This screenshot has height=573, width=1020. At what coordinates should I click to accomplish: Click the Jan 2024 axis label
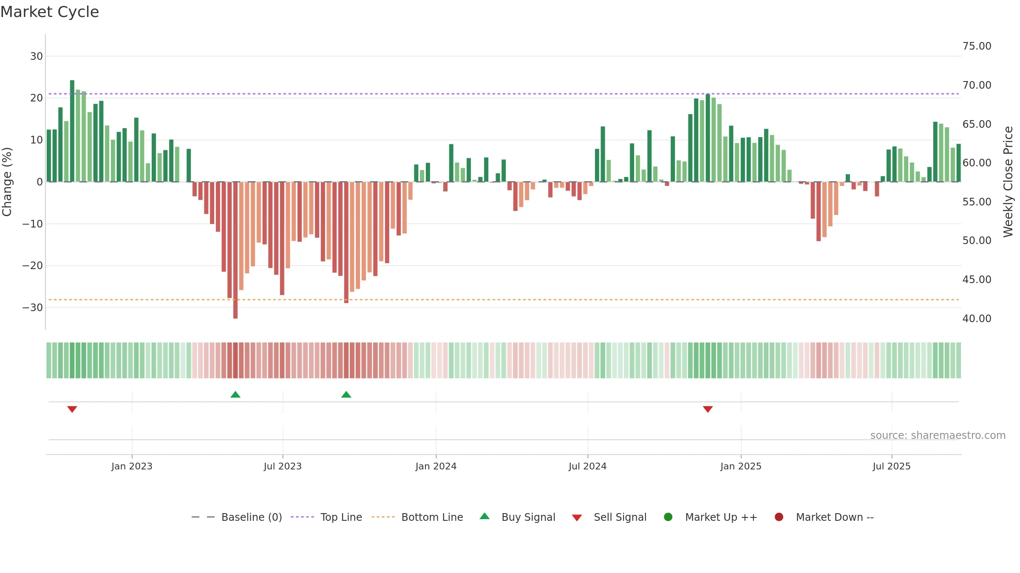coord(436,466)
